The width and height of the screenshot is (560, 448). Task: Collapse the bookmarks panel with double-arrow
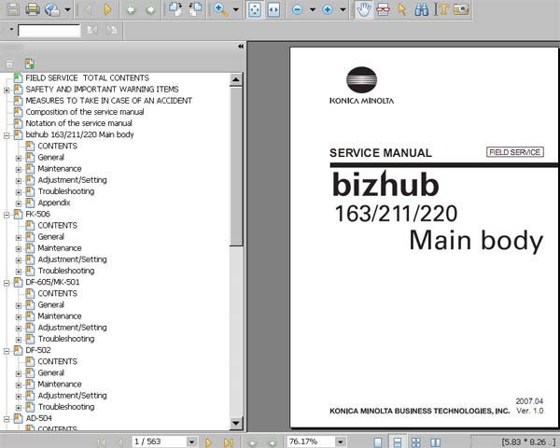[241, 47]
